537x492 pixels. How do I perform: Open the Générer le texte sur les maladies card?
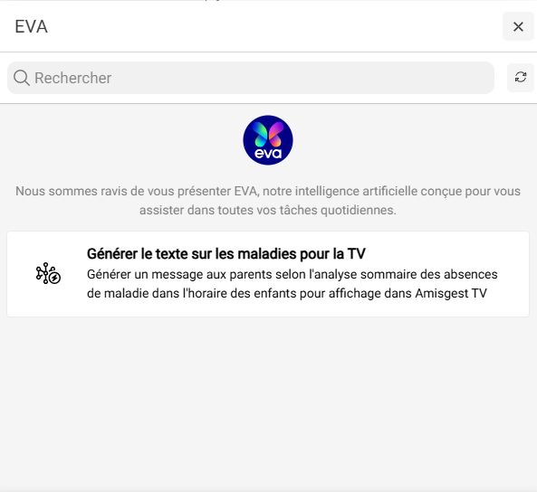268,274
